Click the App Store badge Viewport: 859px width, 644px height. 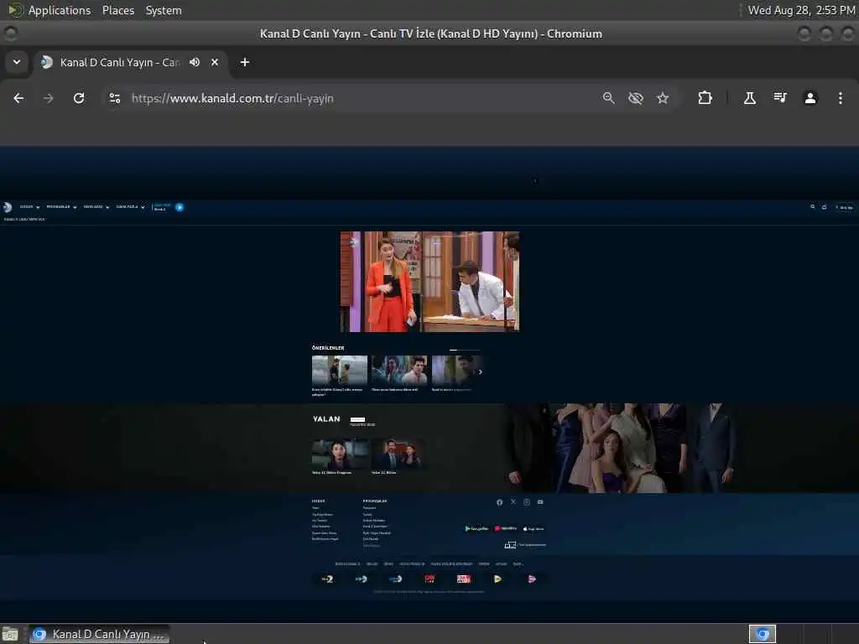[x=534, y=528]
